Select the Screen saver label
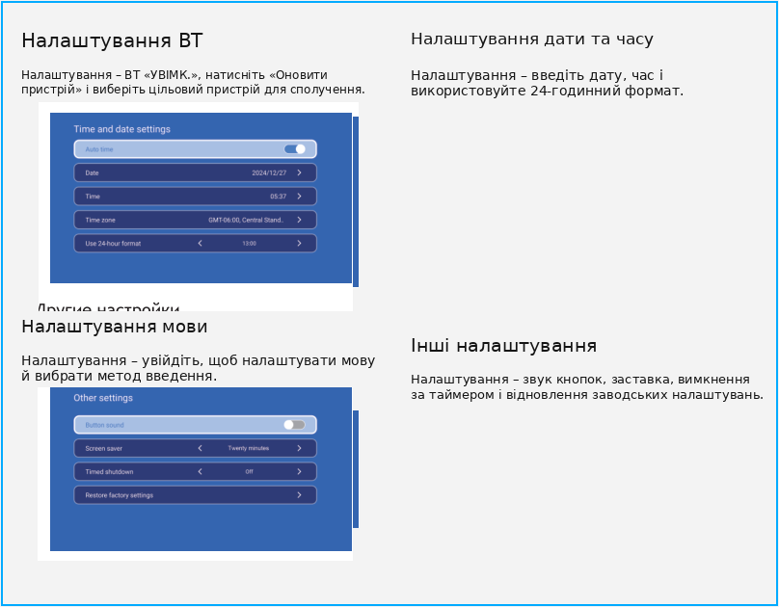 (104, 449)
